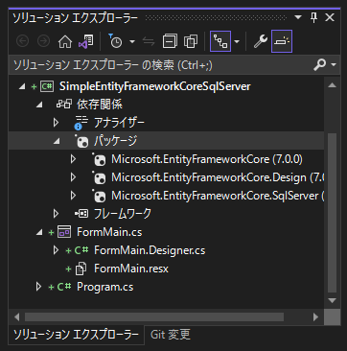
Task: Expand the アナライザー node
Action: click(57, 123)
